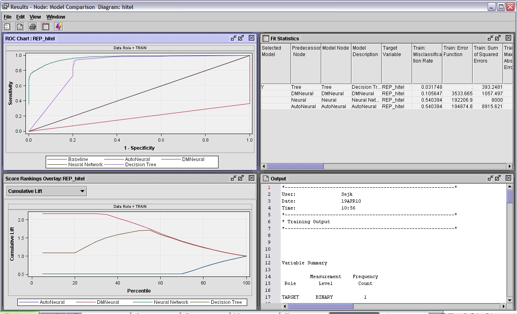This screenshot has width=517, height=314.
Task: Maximize the Score Rankings Overlay panel
Action: 241,178
